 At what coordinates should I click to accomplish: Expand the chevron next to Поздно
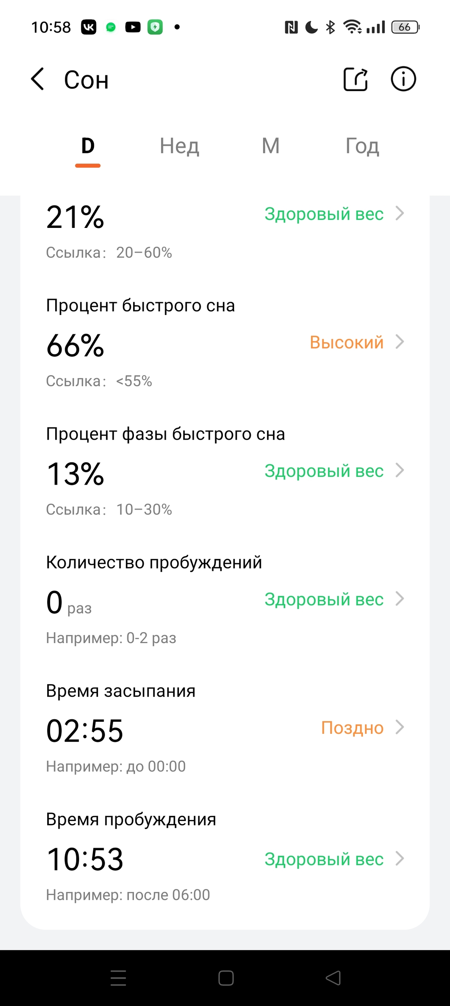coord(400,727)
